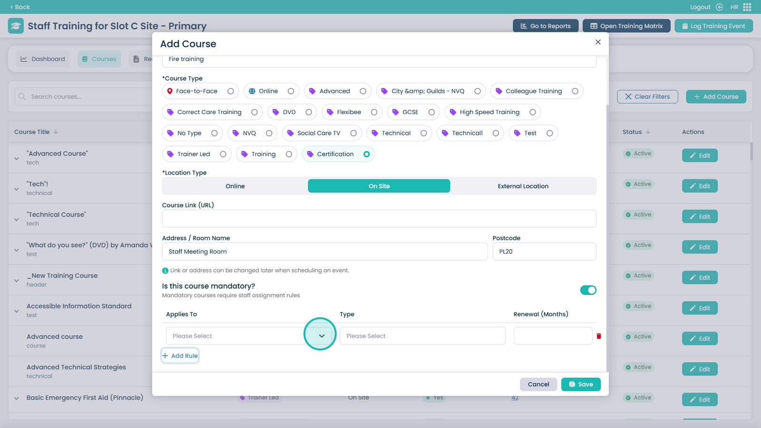Expand the "Technical Course" row

coord(17,219)
